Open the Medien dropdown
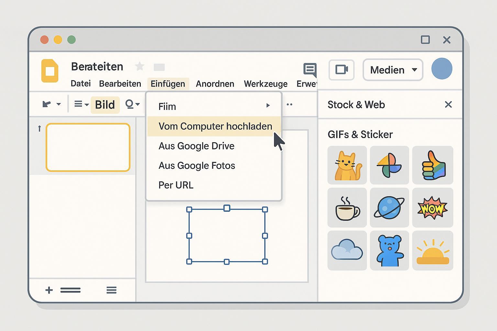 [393, 70]
